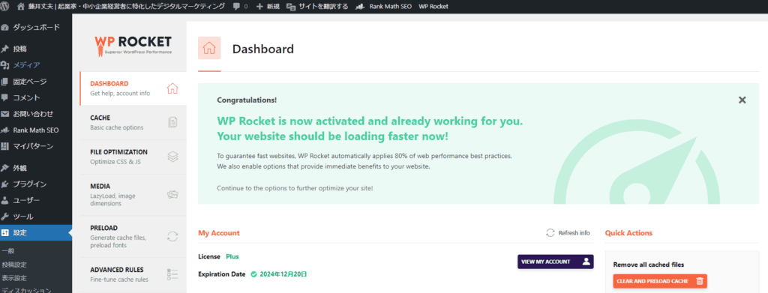Click the WordPress logo in the admin bar
This screenshot has width=768, height=293.
tap(5, 6)
